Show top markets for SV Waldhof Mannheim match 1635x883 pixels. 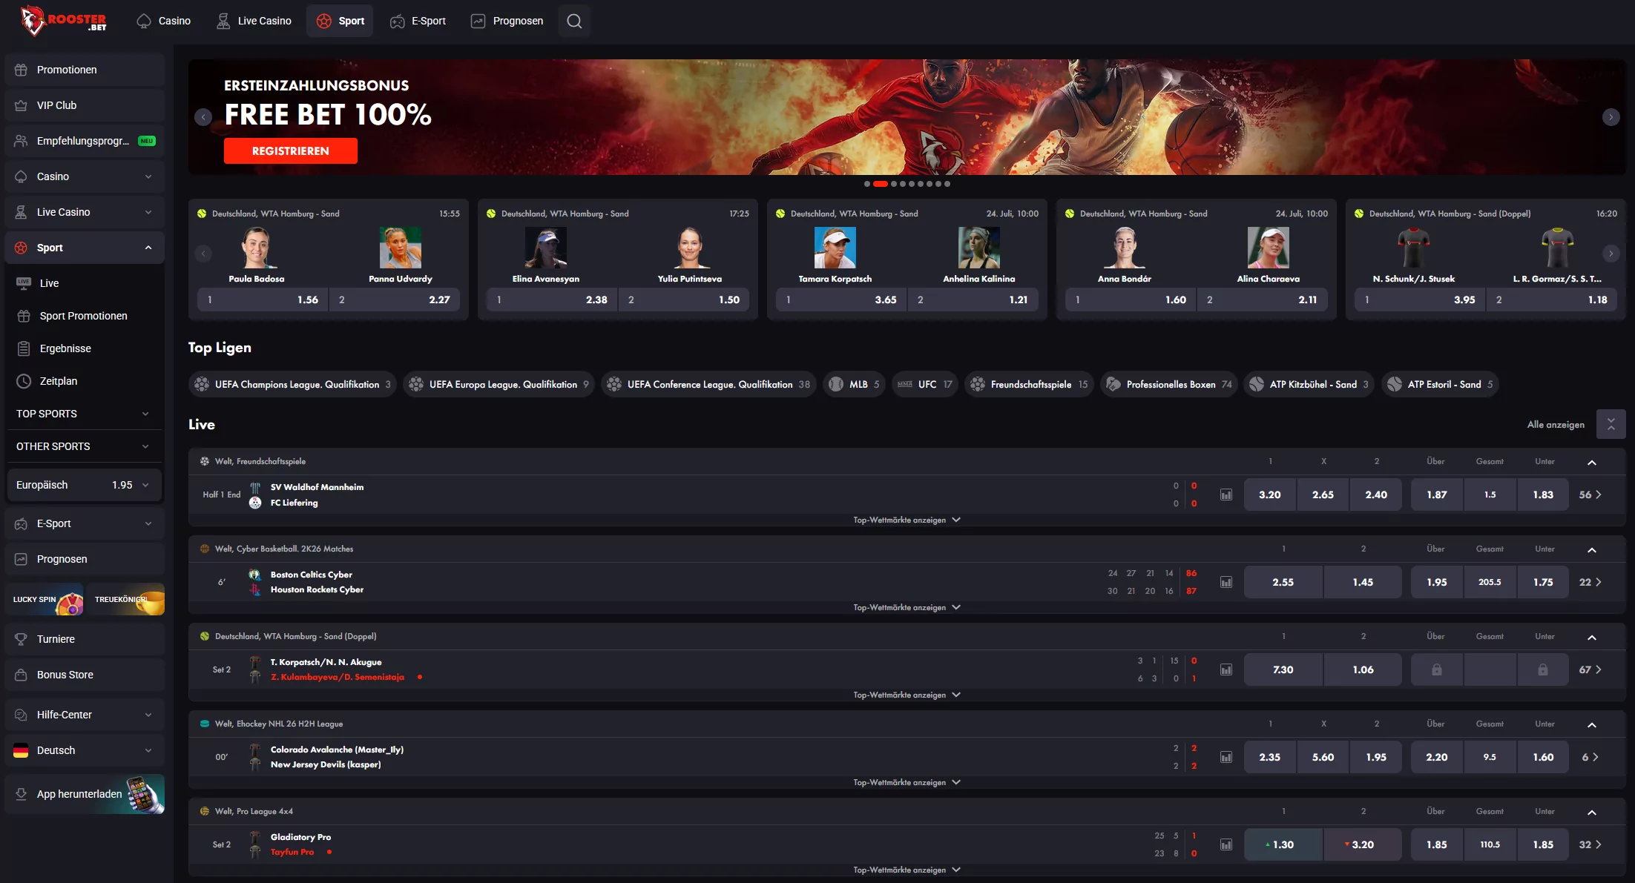coord(907,520)
